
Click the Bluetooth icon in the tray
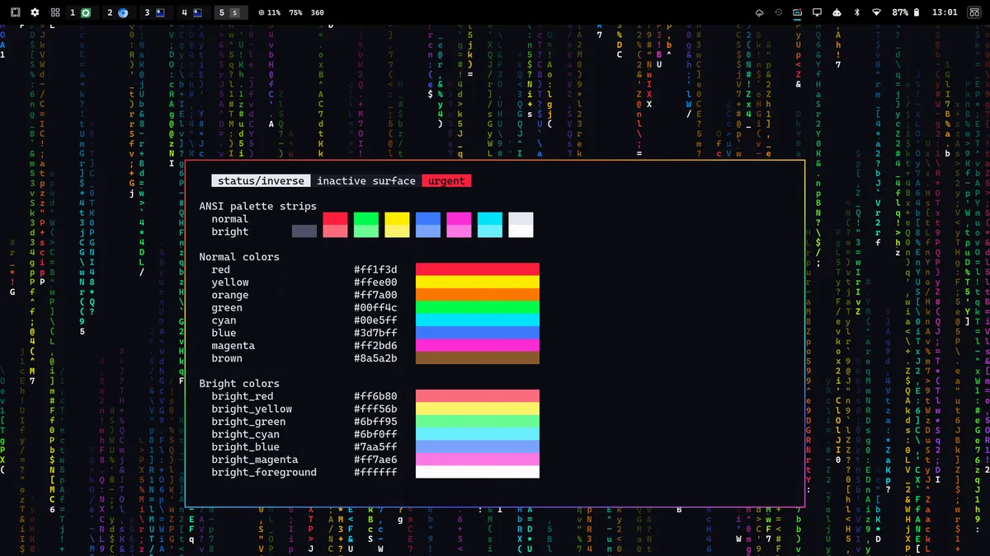pyautogui.click(x=856, y=12)
